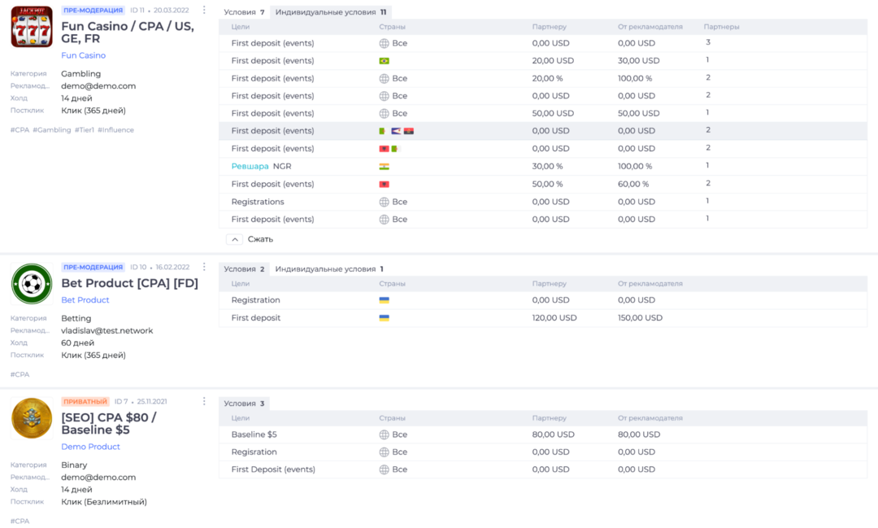
Task: Click the Ревшара link
Action: 250,166
